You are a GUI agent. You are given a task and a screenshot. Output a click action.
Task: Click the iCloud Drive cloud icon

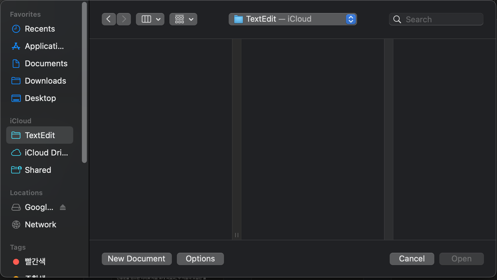[x=16, y=153]
